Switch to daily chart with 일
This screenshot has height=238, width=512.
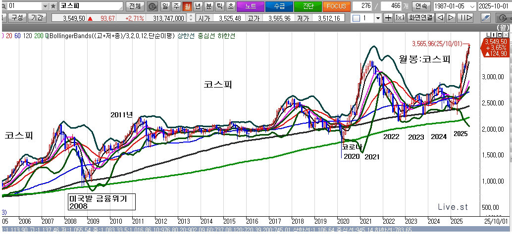(x=165, y=6)
